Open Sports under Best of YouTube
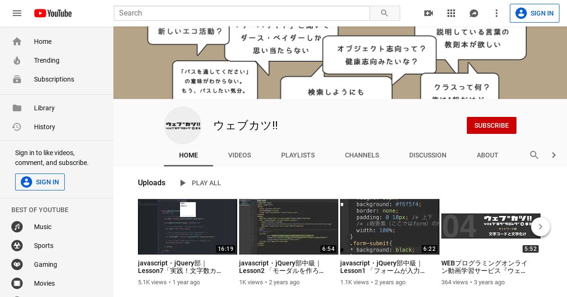 57,246
